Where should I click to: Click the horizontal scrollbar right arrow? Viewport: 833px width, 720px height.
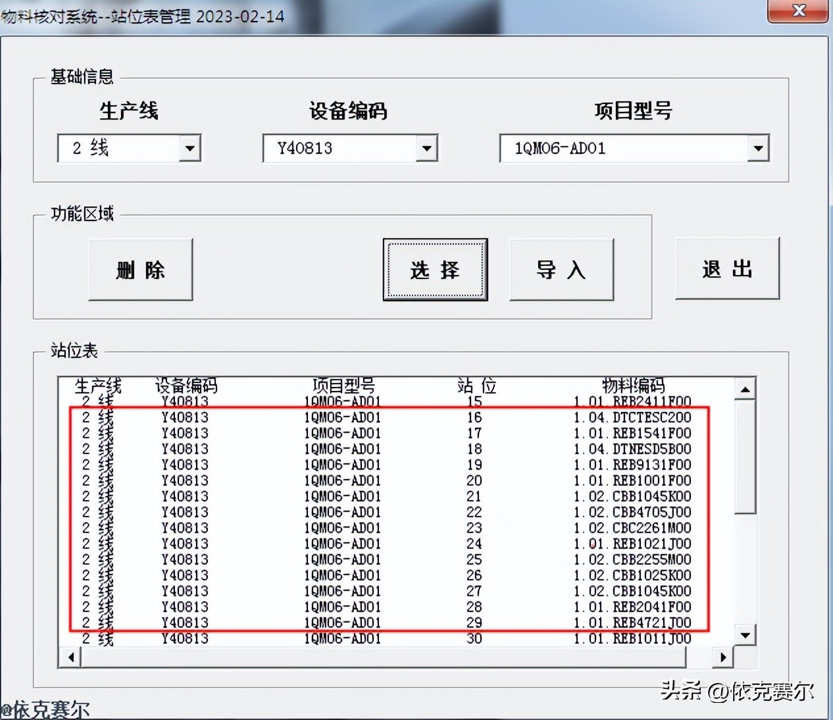tap(722, 657)
